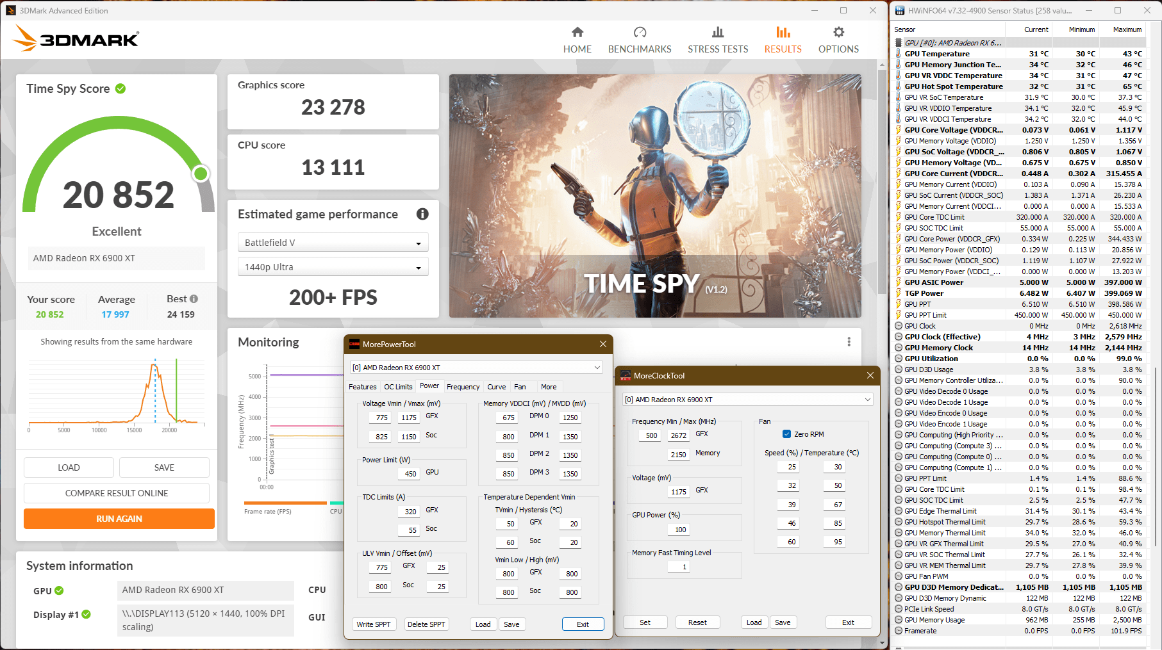Open the Stress Tests icon

(718, 33)
